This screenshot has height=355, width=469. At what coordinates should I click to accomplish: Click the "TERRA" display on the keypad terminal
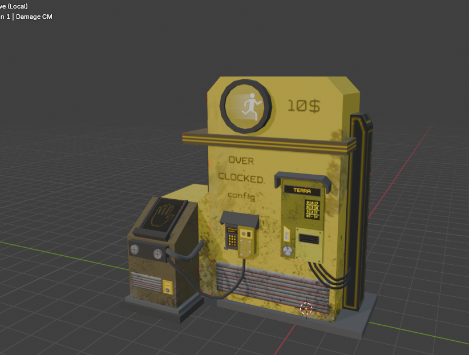(302, 191)
